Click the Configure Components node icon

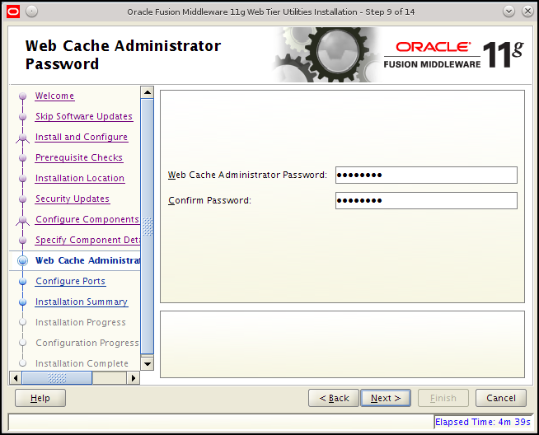click(23, 221)
